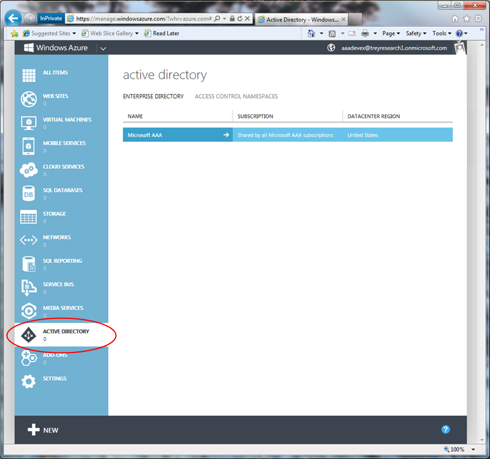Image resolution: width=490 pixels, height=459 pixels.
Task: Open the Tools menu dropdown
Action: tap(442, 34)
